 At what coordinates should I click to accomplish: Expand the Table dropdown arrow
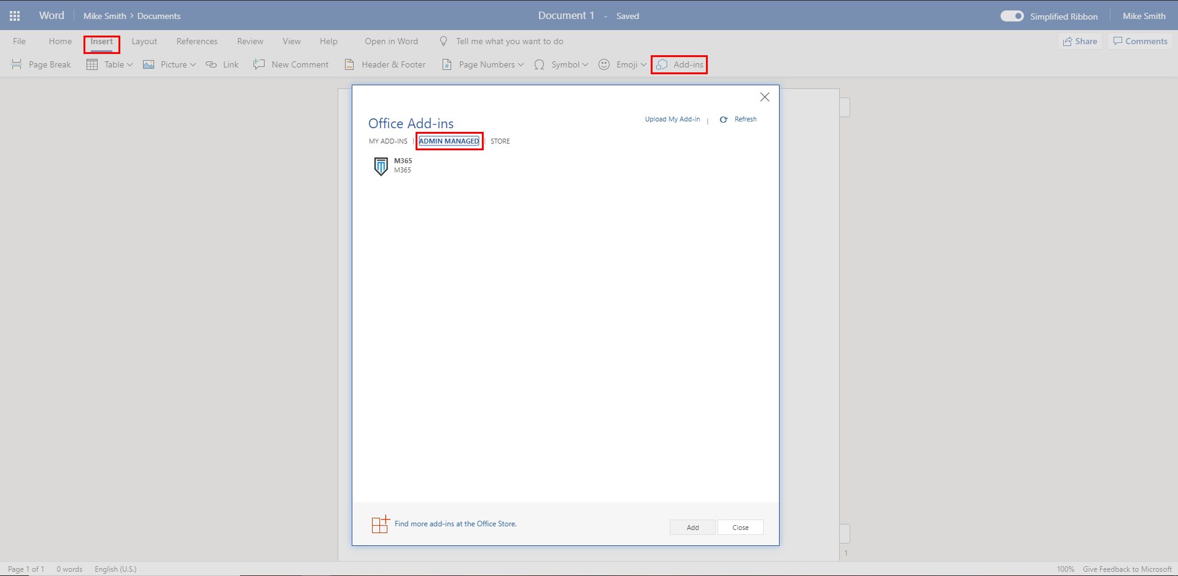pyautogui.click(x=130, y=65)
